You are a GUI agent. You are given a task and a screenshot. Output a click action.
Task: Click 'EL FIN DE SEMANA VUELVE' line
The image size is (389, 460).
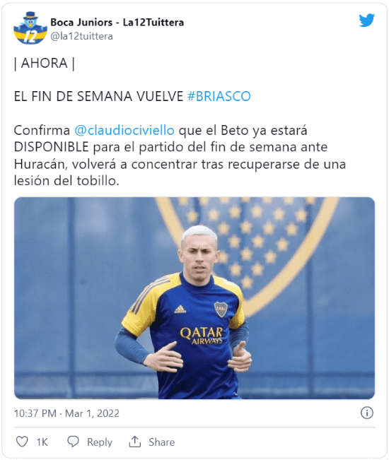98,96
